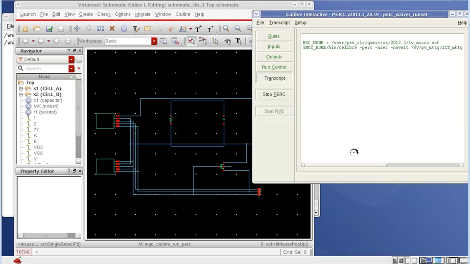Click the Zoom Out magnifier icon
The height and width of the screenshot is (264, 470).
[238, 29]
